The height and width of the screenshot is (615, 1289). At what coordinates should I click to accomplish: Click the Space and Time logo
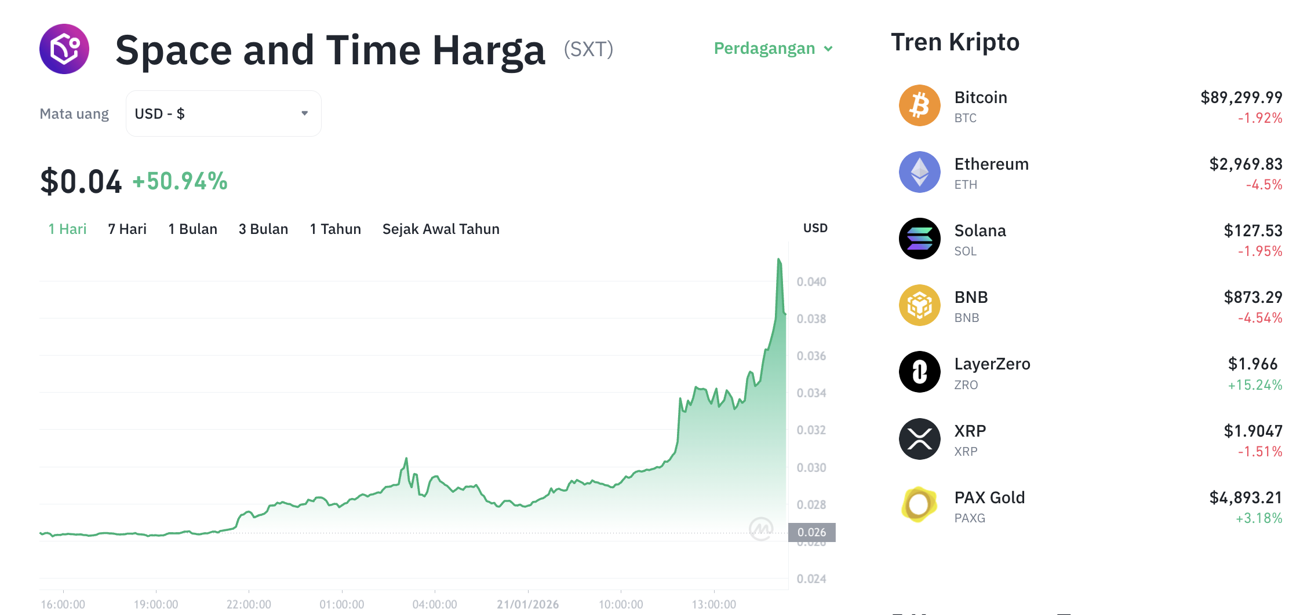coord(64,49)
